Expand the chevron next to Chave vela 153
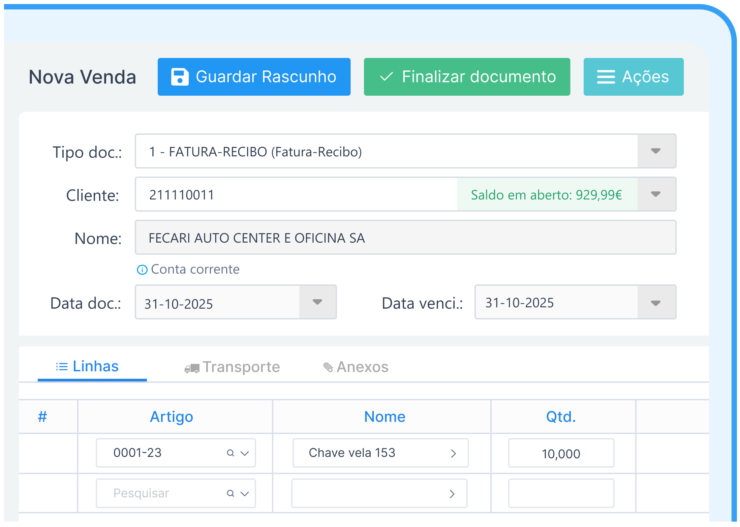This screenshot has height=527, width=740. [454, 453]
